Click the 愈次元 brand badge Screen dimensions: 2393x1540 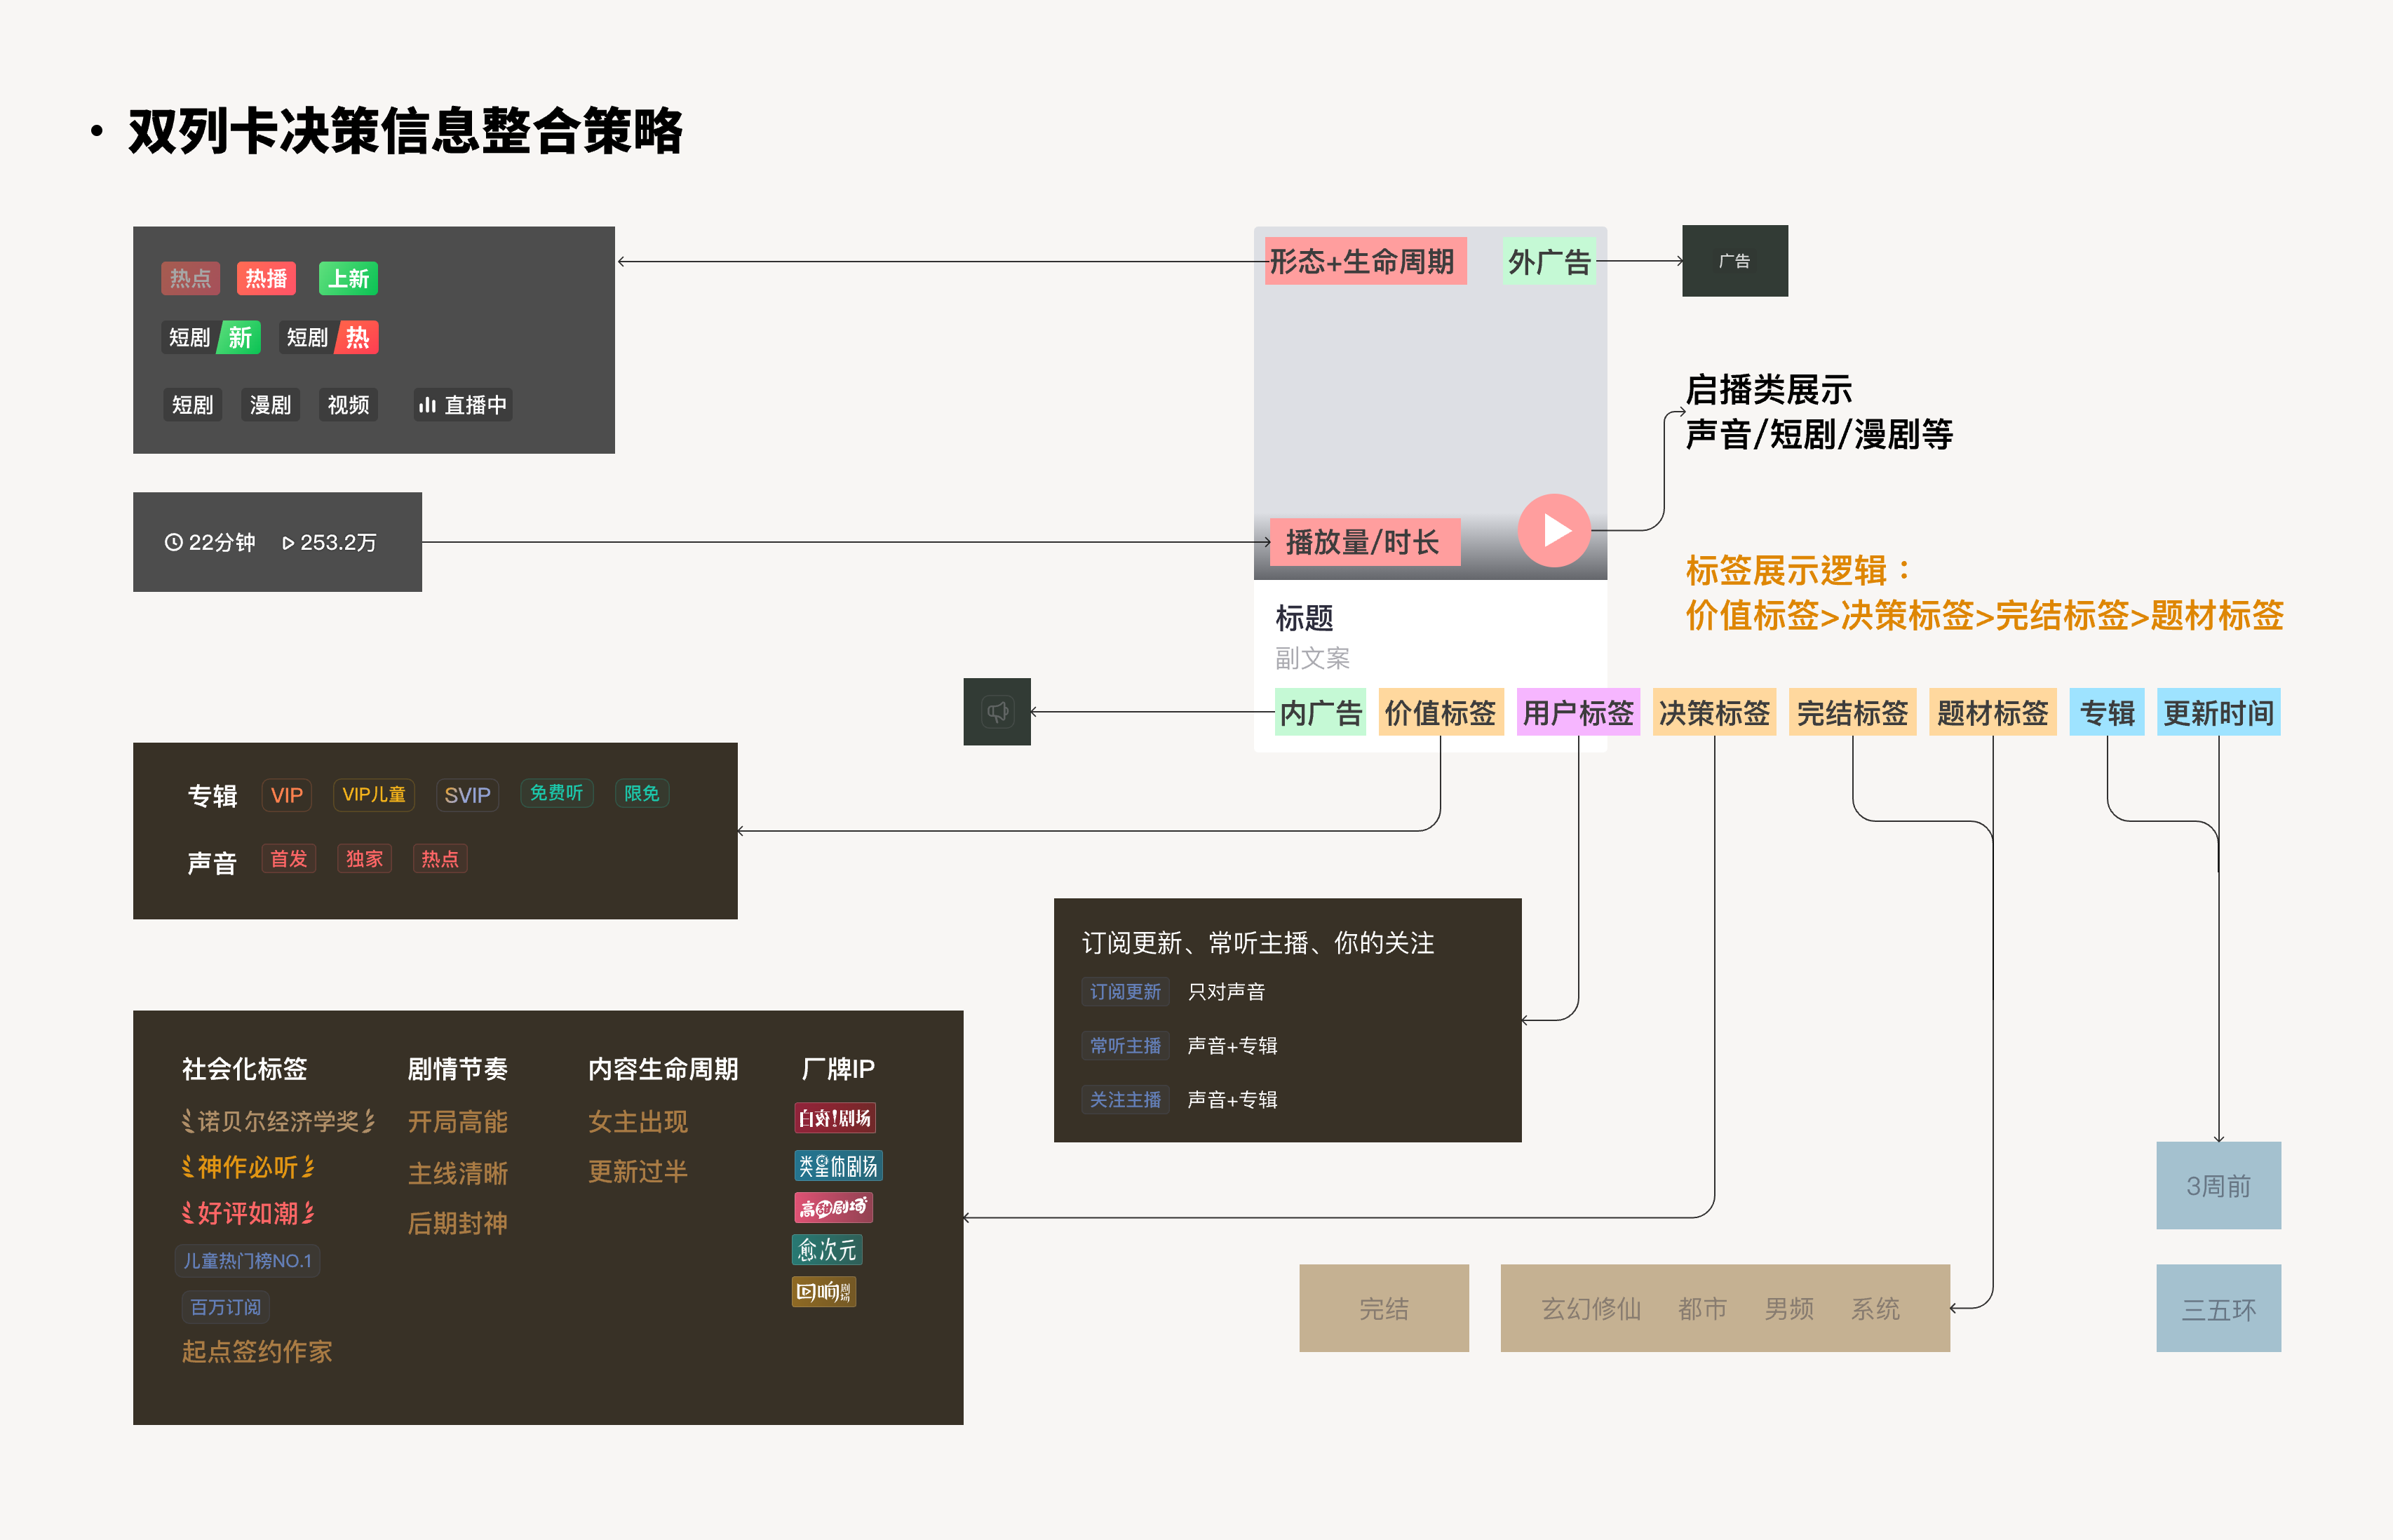coord(827,1250)
